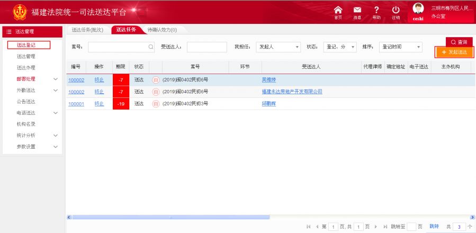The height and width of the screenshot is (233, 476).
Task: Open the 我担任 发起人 dropdown
Action: pyautogui.click(x=279, y=47)
